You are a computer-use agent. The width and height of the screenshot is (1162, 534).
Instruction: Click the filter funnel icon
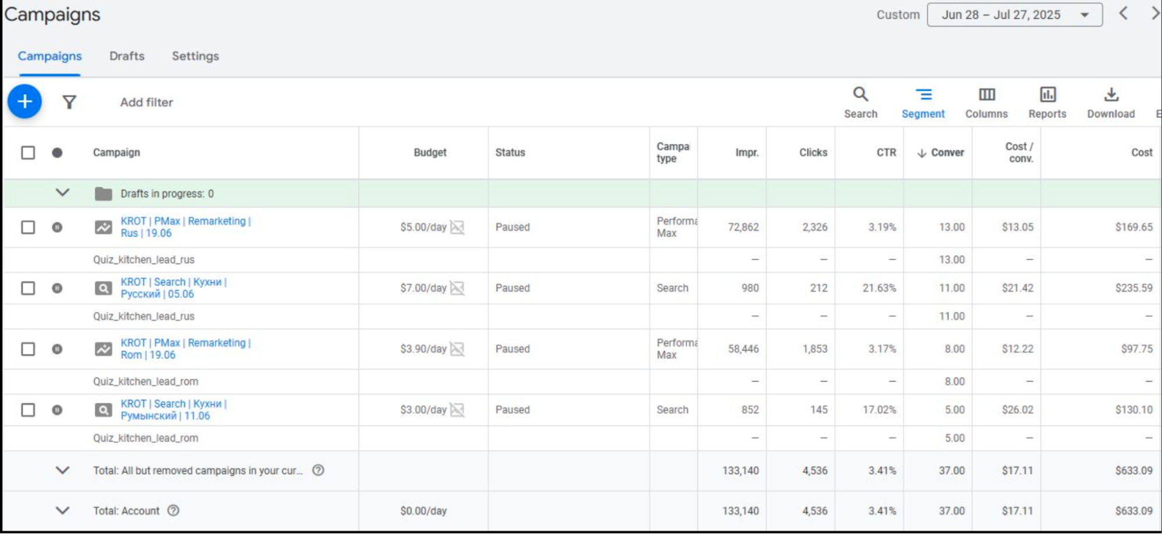[x=69, y=102]
